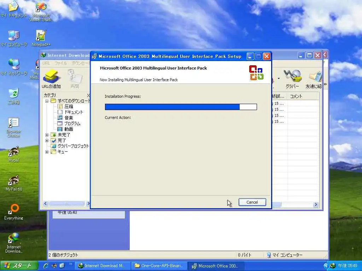Launch Mypal desktop shortcut
The image size is (362, 271).
pos(14,155)
